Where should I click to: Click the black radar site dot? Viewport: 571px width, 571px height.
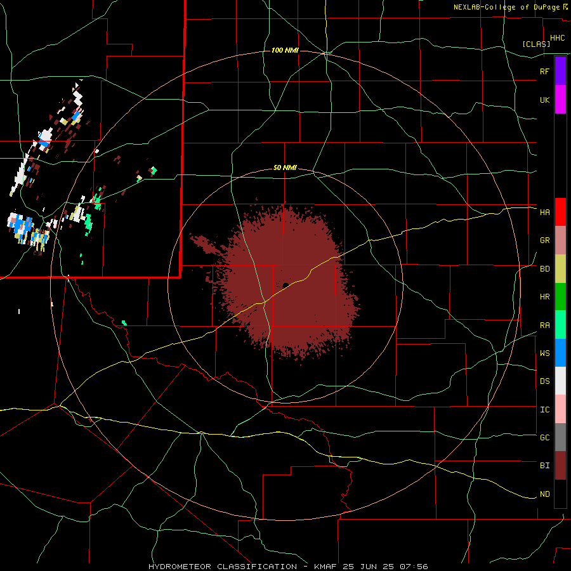click(x=285, y=285)
